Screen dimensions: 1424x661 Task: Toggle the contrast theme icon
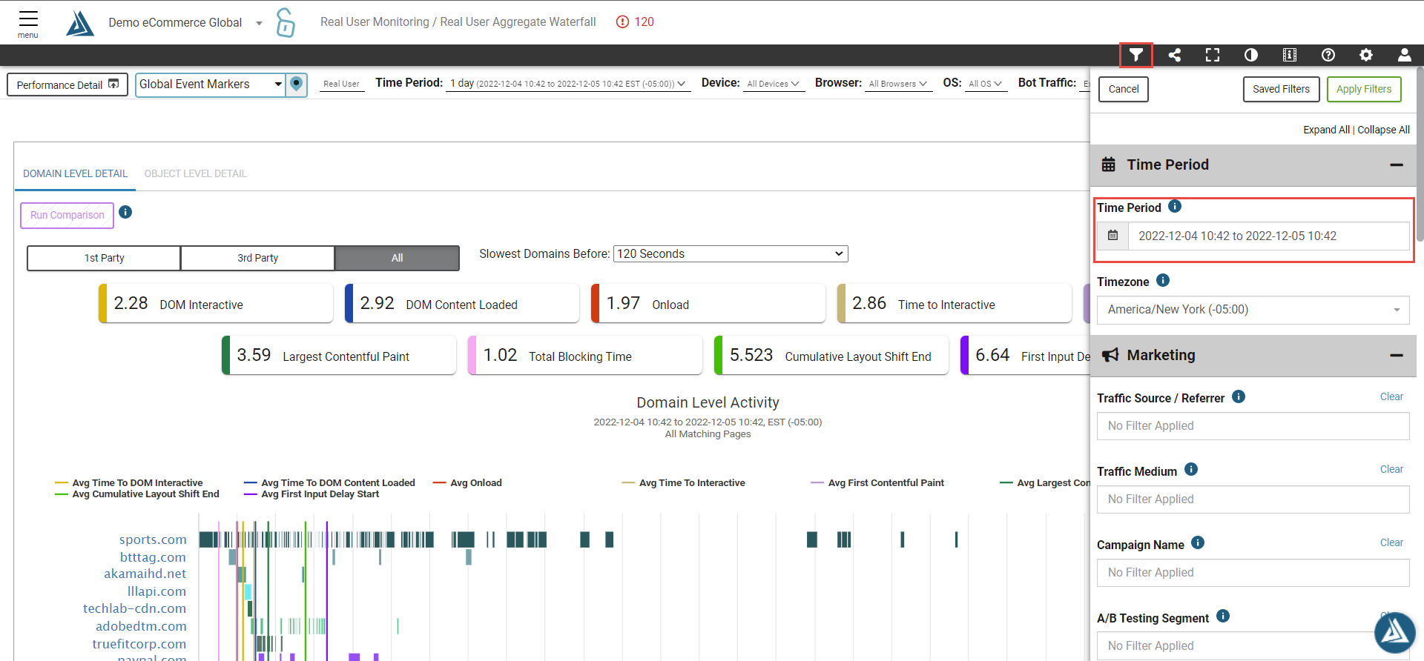(1251, 55)
